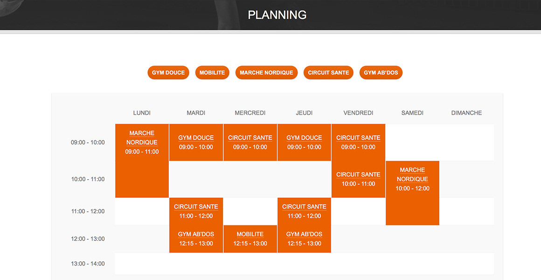Open Thursday CIRCUIT SANTE 11:00 - 12:00 session
The height and width of the screenshot is (280, 541).
tap(304, 211)
